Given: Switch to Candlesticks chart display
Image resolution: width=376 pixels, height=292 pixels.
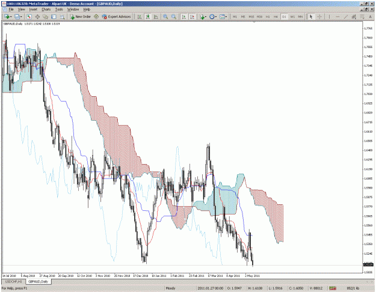Looking at the screenshot, I should point(148,17).
